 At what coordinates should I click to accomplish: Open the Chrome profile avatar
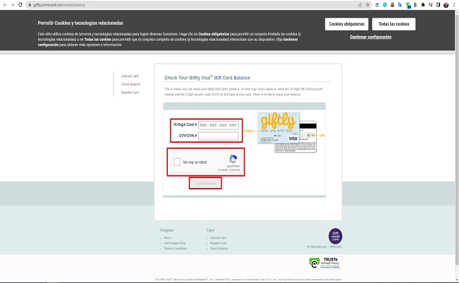coord(446,5)
